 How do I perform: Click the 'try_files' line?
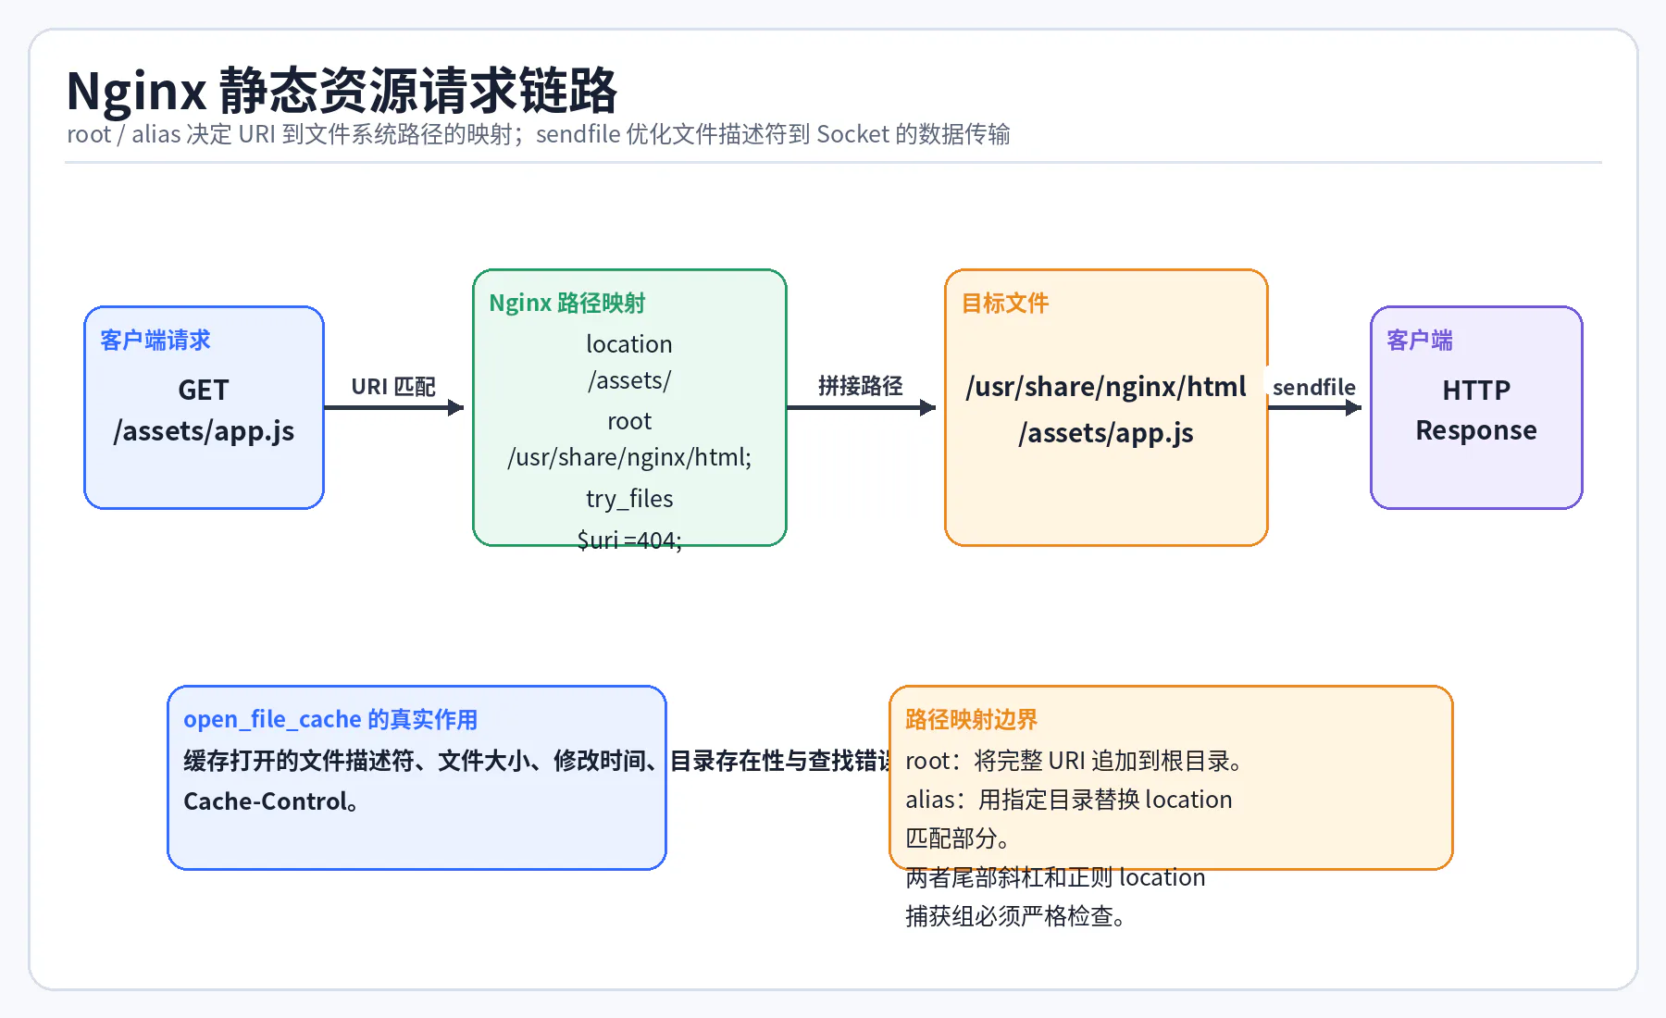629,499
